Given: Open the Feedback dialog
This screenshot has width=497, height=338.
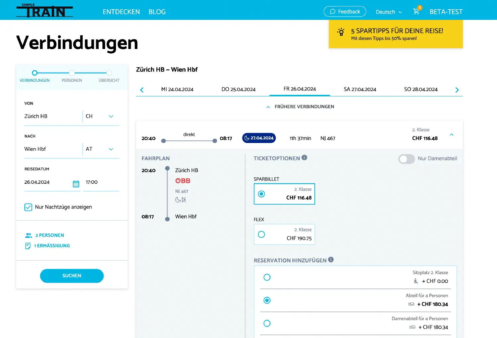Looking at the screenshot, I should 345,11.
